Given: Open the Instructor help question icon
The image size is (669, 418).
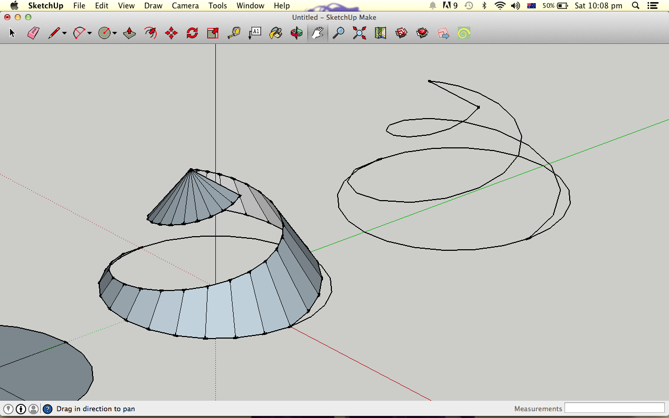Looking at the screenshot, I should [x=48, y=409].
